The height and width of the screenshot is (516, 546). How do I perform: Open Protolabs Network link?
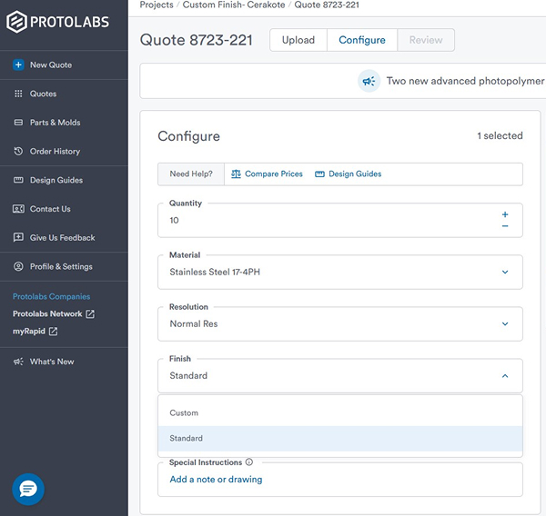[x=47, y=313]
